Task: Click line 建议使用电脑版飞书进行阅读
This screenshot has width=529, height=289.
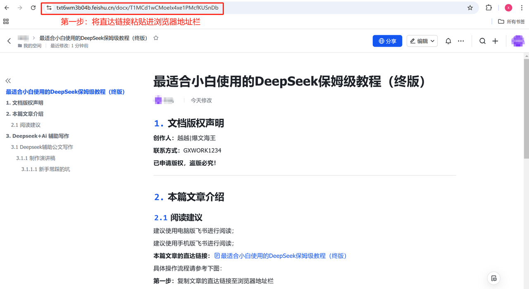Action: 194,231
